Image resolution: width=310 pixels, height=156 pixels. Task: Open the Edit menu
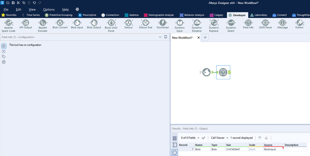19,10
